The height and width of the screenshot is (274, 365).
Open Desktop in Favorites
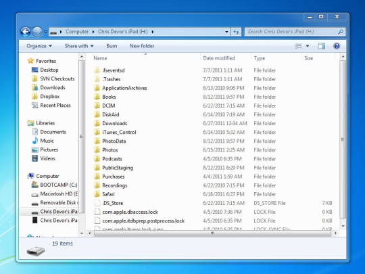[49, 70]
